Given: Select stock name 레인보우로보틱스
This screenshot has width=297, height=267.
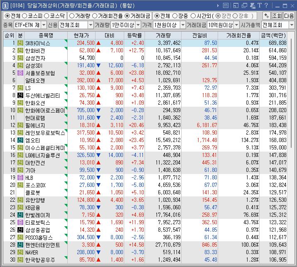Looking at the screenshot, I should [x=45, y=133].
